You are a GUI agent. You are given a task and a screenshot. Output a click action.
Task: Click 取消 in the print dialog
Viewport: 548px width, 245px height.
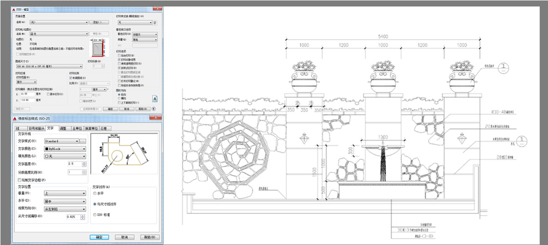pos(126,109)
